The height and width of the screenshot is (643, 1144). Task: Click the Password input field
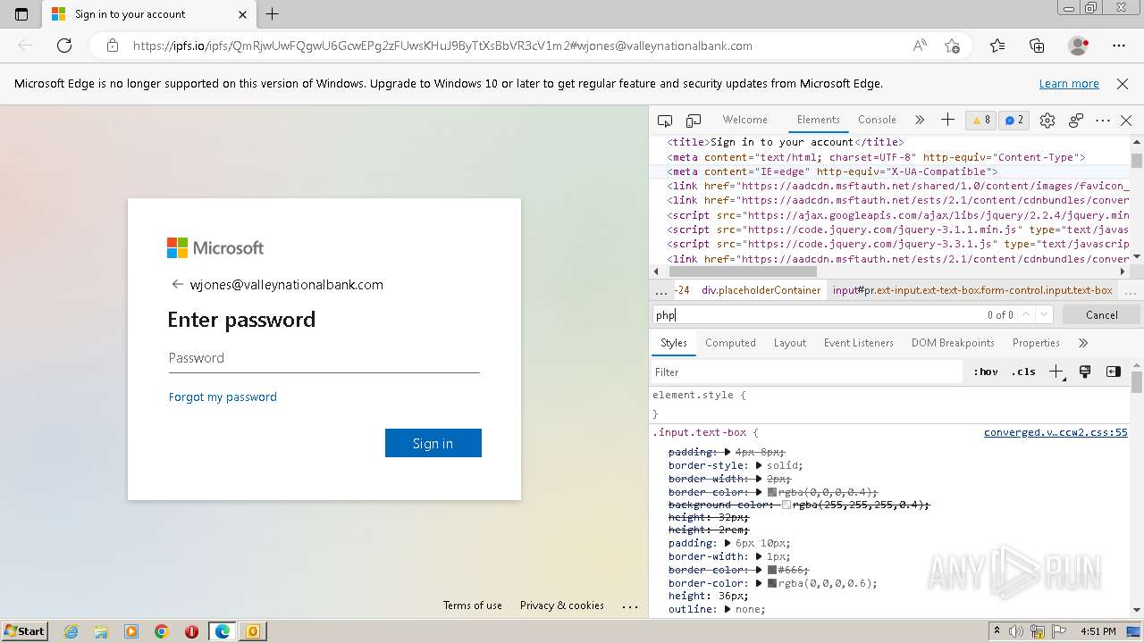coord(324,358)
